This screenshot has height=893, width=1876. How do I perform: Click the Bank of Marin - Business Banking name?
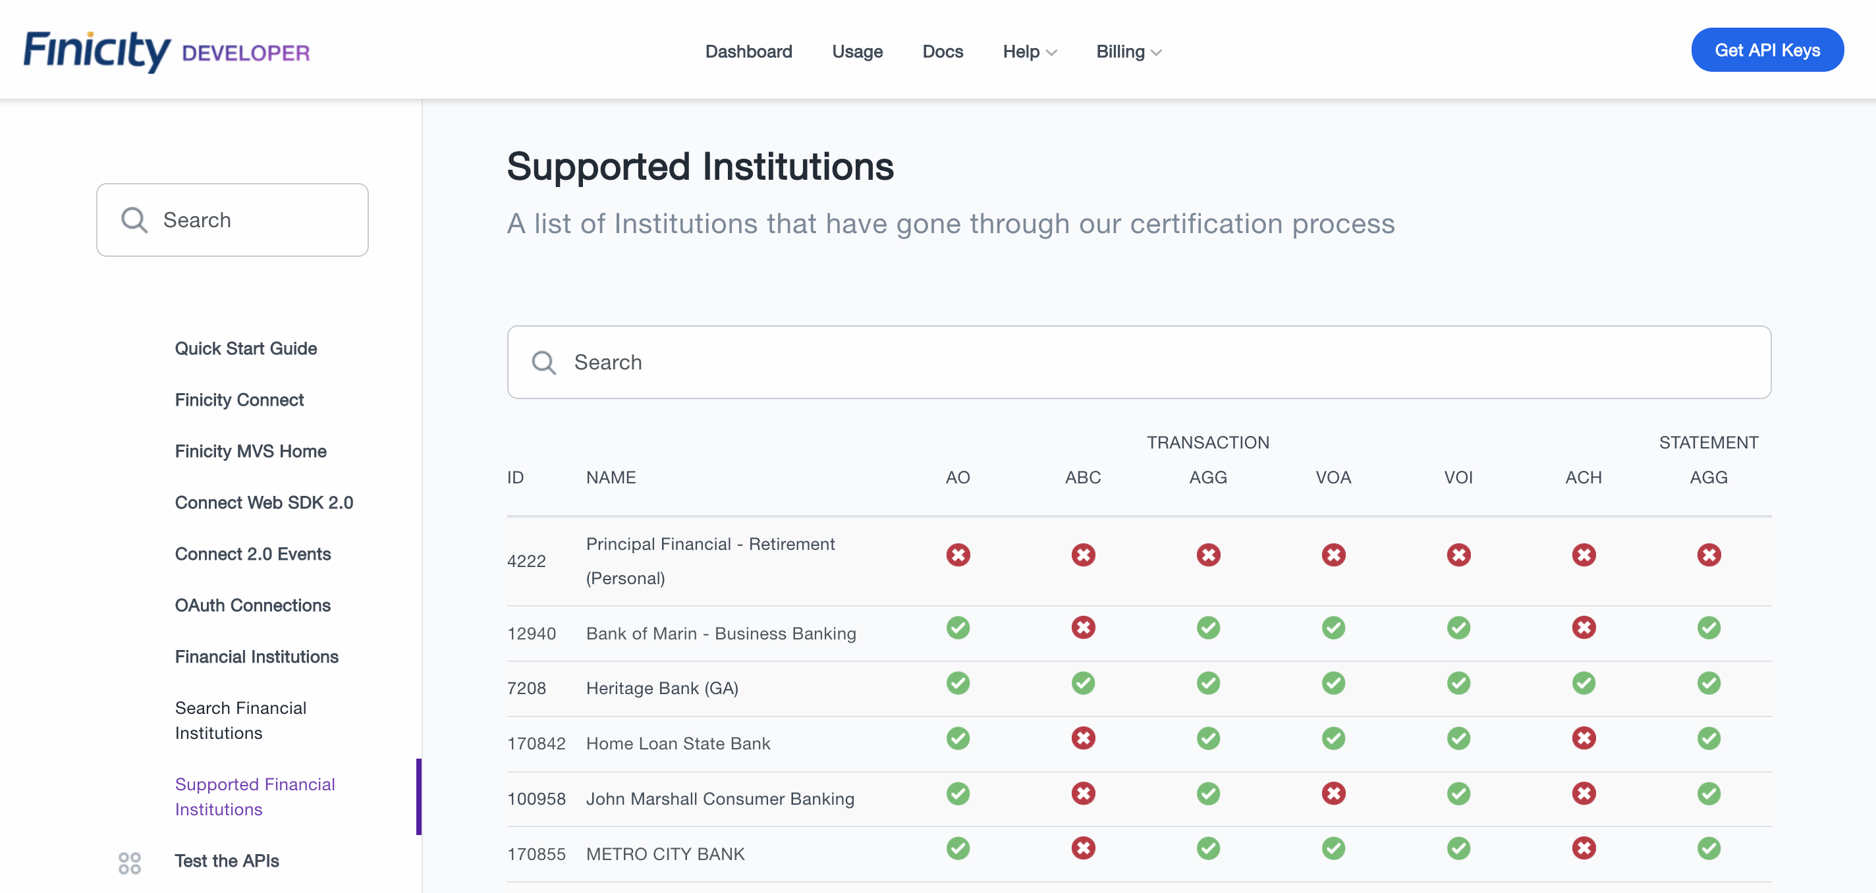tap(721, 634)
